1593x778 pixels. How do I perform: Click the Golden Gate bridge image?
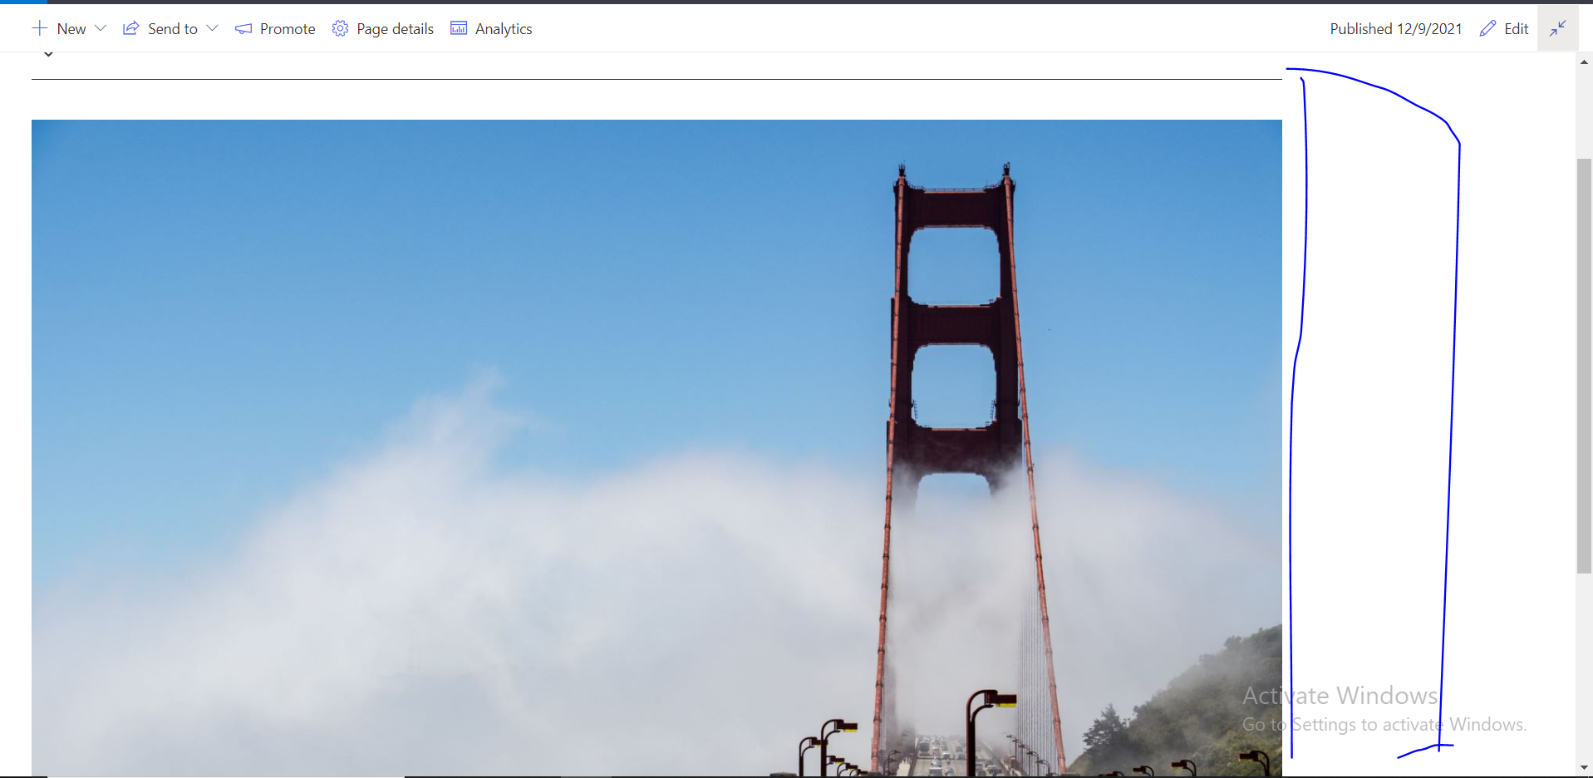pos(656,448)
